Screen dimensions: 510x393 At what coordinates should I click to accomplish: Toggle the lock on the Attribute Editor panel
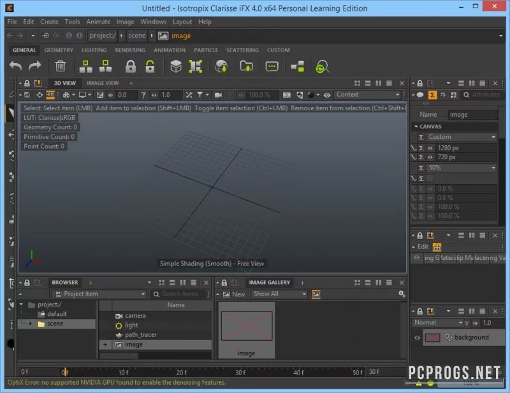pos(420,83)
